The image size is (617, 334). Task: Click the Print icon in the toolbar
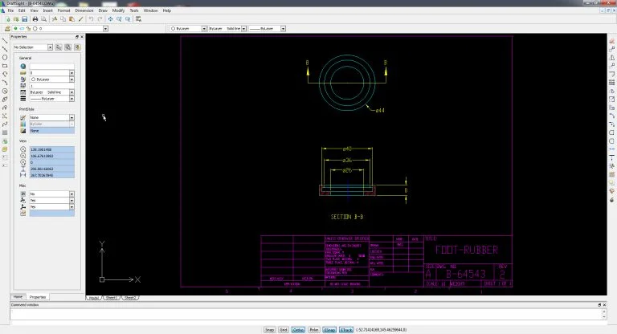tap(35, 18)
